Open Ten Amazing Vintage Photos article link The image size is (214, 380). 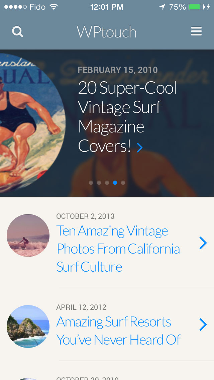click(x=118, y=249)
